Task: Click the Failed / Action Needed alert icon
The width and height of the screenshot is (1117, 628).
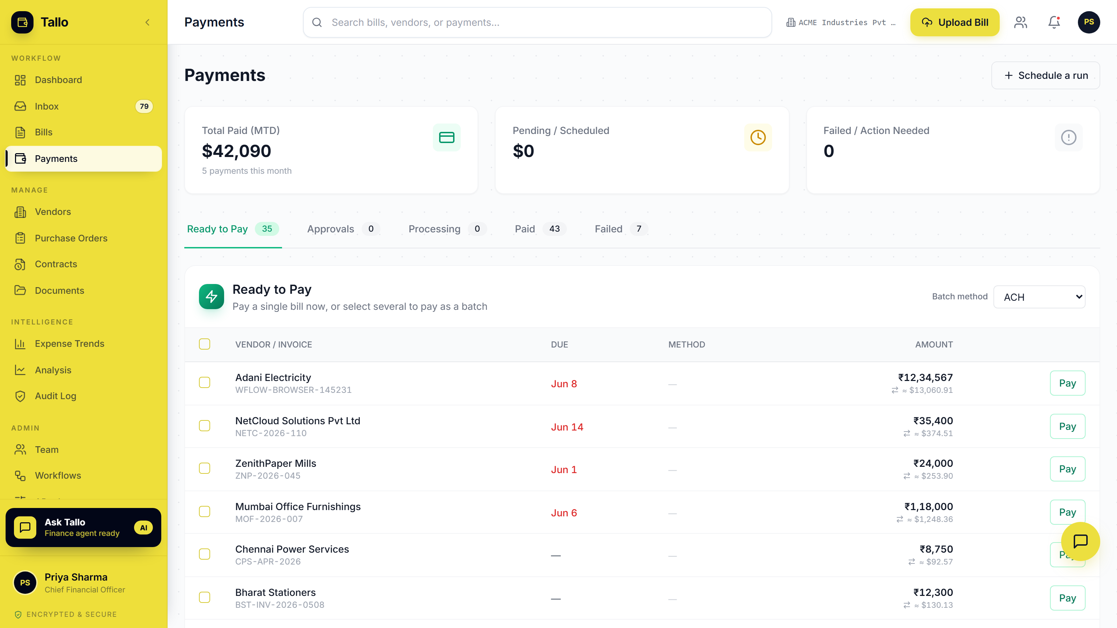Action: coord(1068,137)
